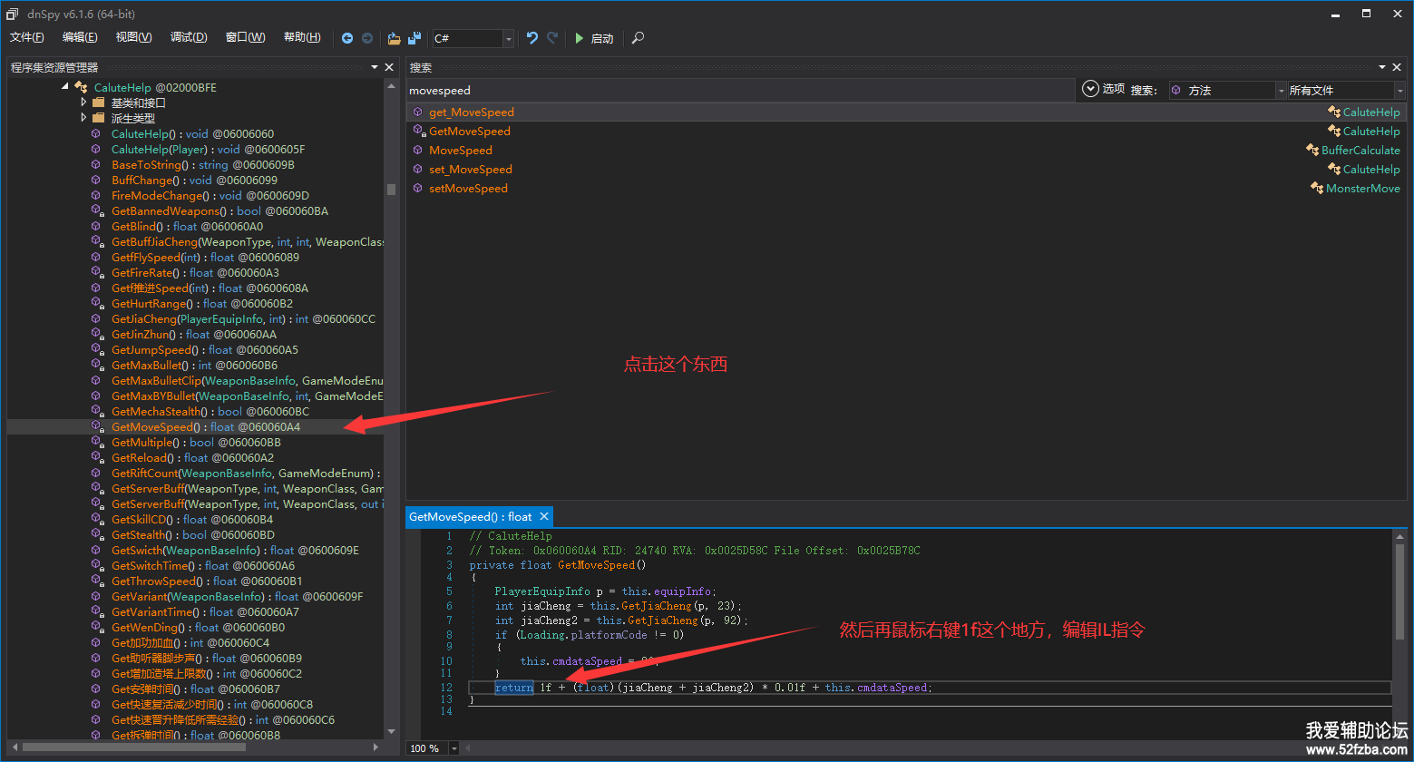
Task: Select GetMultiple() method in the tree
Action: [x=195, y=442]
